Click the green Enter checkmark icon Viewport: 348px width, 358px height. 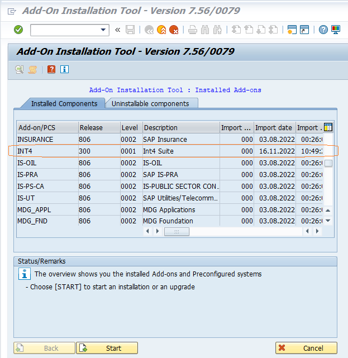[x=18, y=30]
